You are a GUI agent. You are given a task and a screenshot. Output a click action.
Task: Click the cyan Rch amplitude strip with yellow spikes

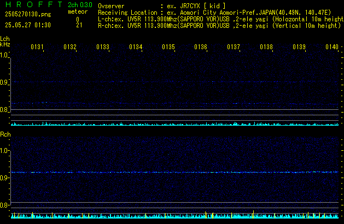[174, 215]
